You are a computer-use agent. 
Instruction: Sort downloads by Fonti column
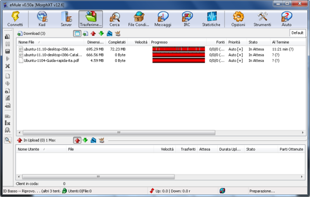(217, 42)
